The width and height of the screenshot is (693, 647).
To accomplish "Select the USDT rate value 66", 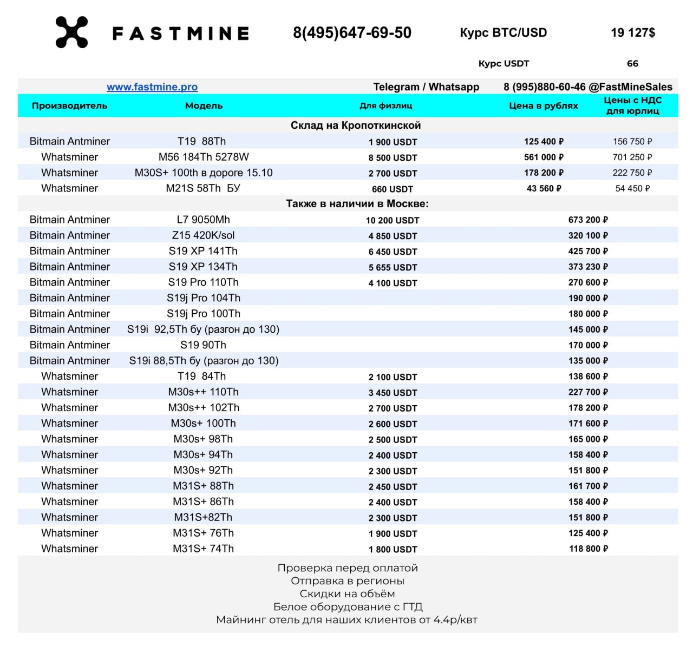I will 632,63.
